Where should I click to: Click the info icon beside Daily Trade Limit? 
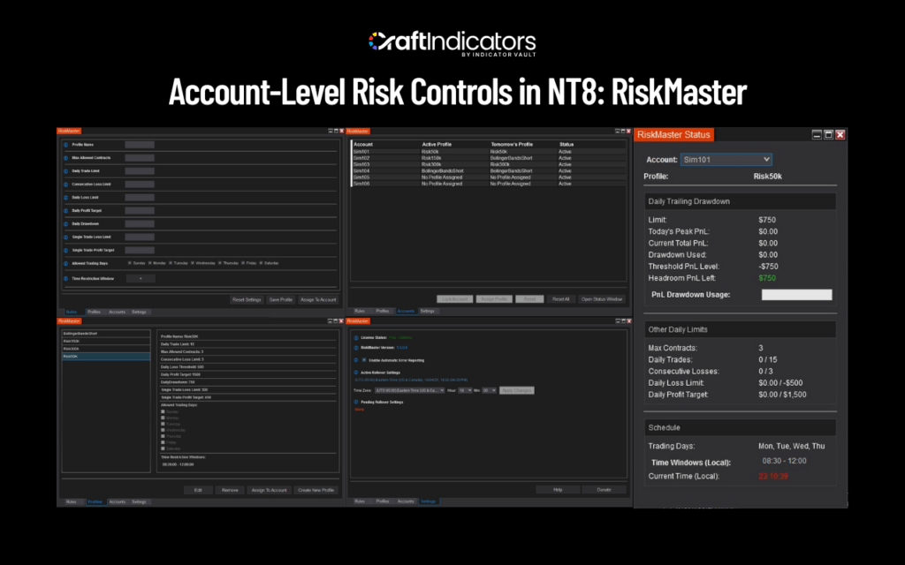click(x=65, y=171)
